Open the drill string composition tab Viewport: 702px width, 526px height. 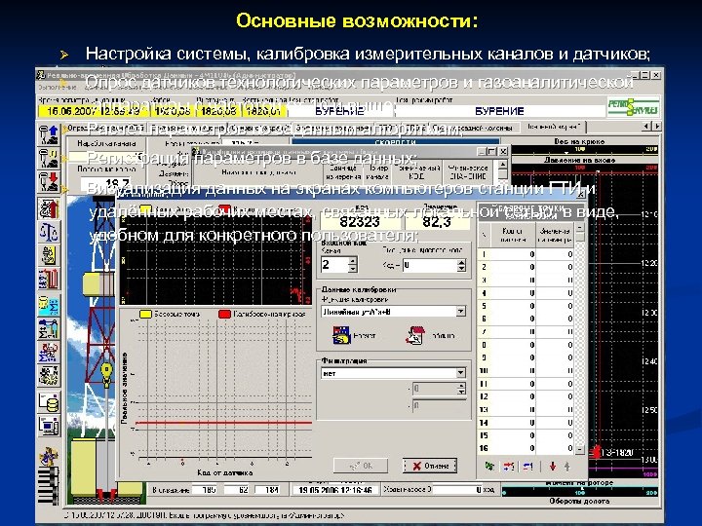point(475,128)
